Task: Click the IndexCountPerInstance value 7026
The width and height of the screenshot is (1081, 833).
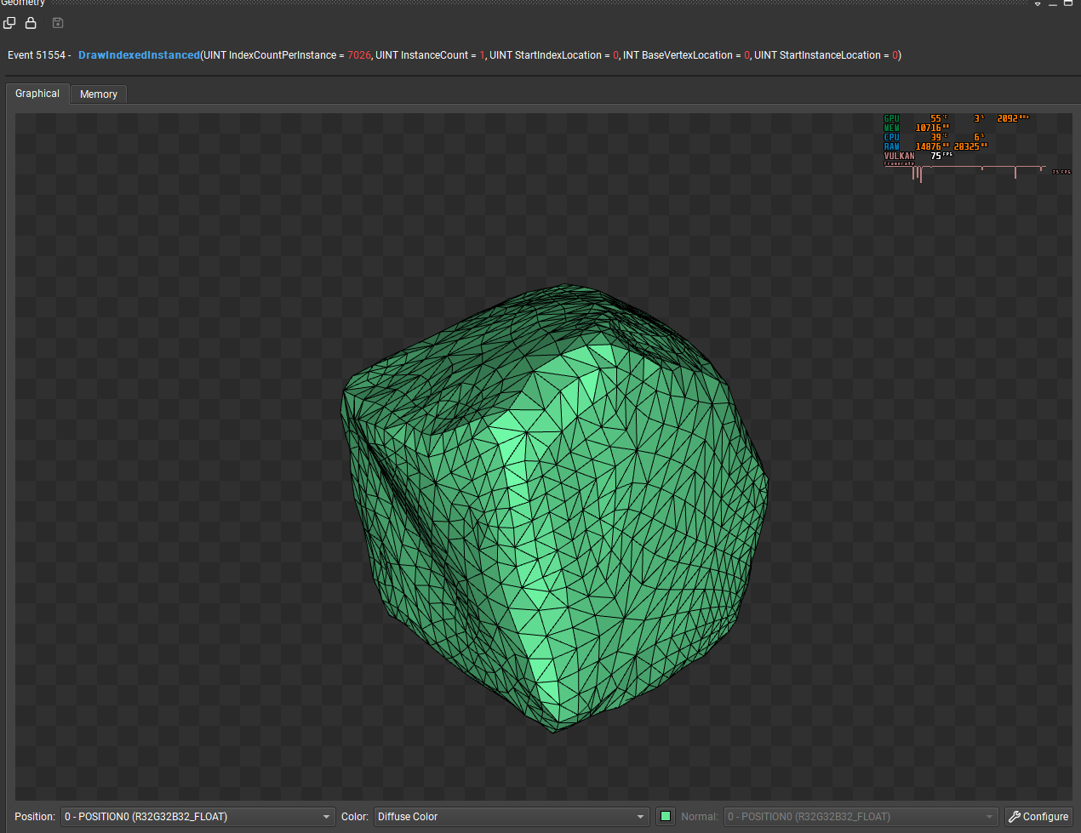Action: click(358, 55)
